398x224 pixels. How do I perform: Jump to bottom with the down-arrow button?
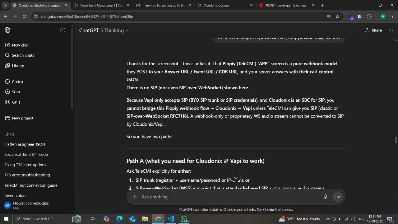click(236, 178)
